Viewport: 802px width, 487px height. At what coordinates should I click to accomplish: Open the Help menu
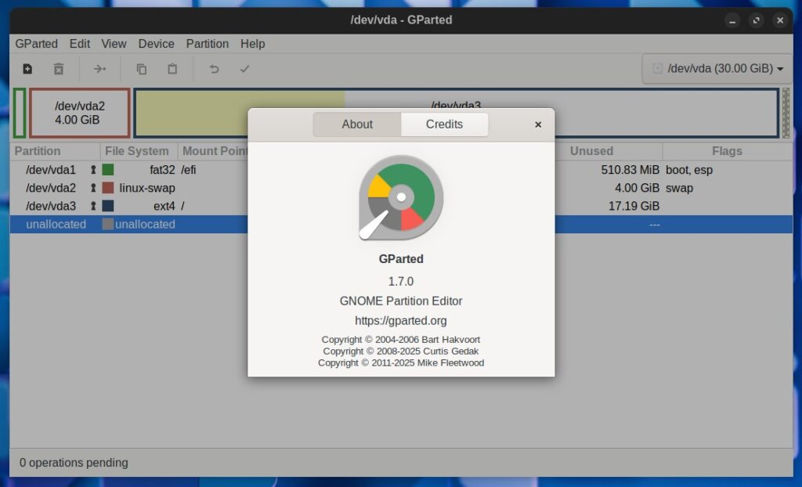coord(253,44)
